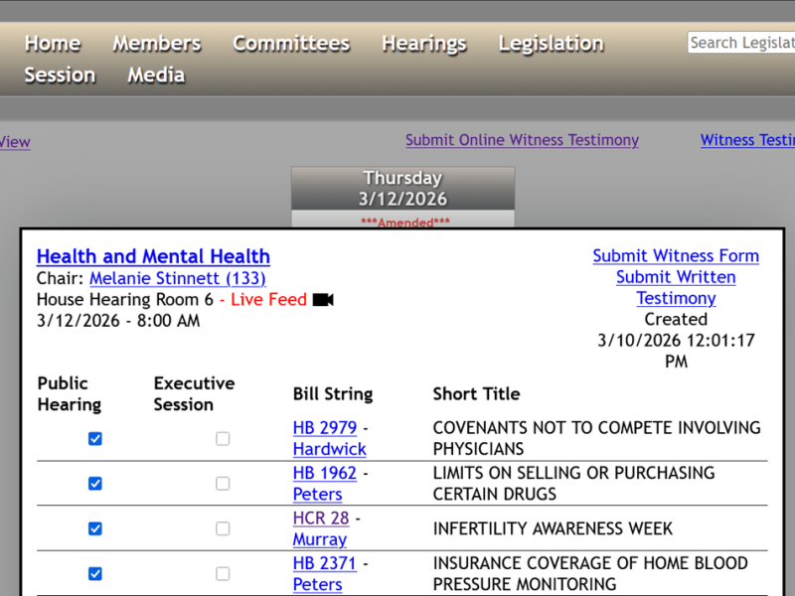Open the Committees page
This screenshot has height=596, width=795.
coord(290,43)
